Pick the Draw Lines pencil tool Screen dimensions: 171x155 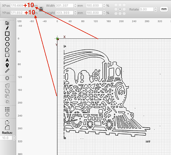7,28
